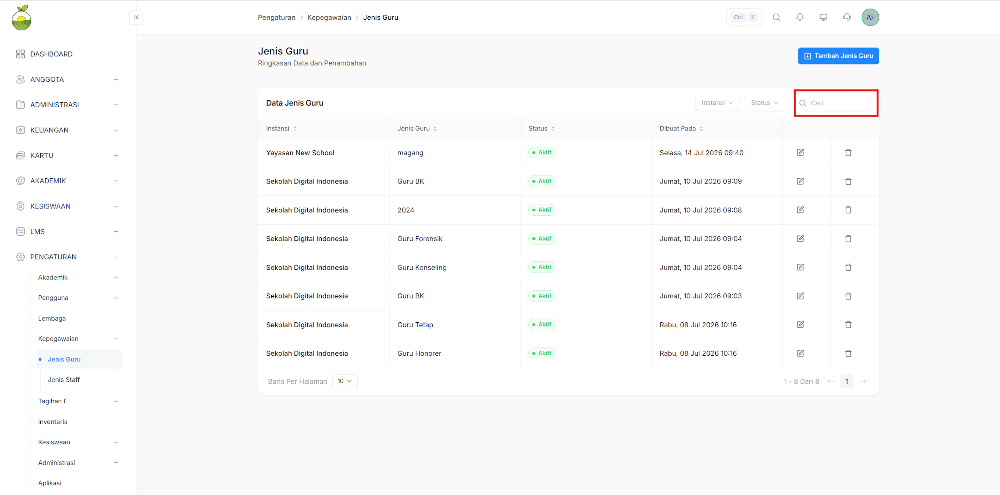This screenshot has width=1000, height=495.
Task: Select the Jenis Guru menu item
Action: (x=80, y=359)
